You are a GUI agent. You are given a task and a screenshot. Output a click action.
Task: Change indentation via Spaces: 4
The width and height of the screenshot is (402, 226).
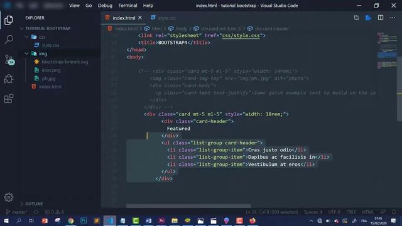coord(313,212)
